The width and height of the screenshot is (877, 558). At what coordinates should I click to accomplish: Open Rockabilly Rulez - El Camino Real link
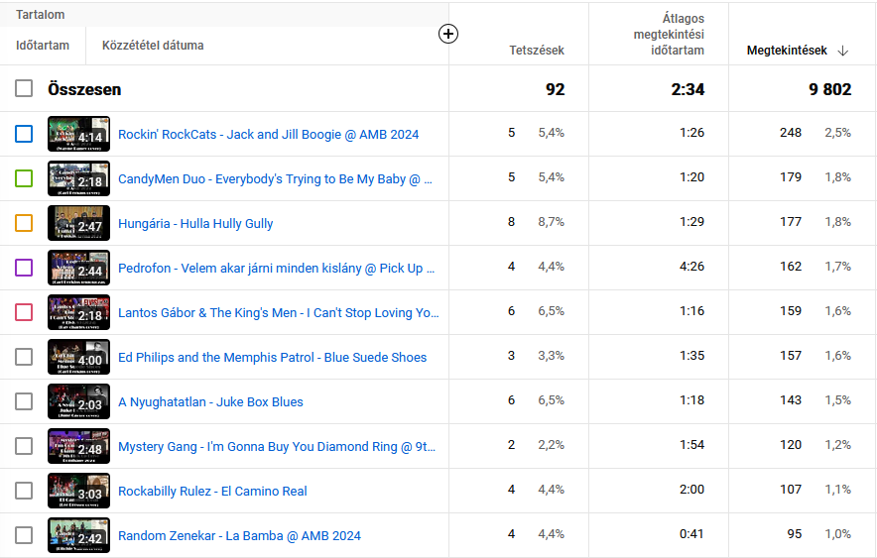[x=212, y=492]
